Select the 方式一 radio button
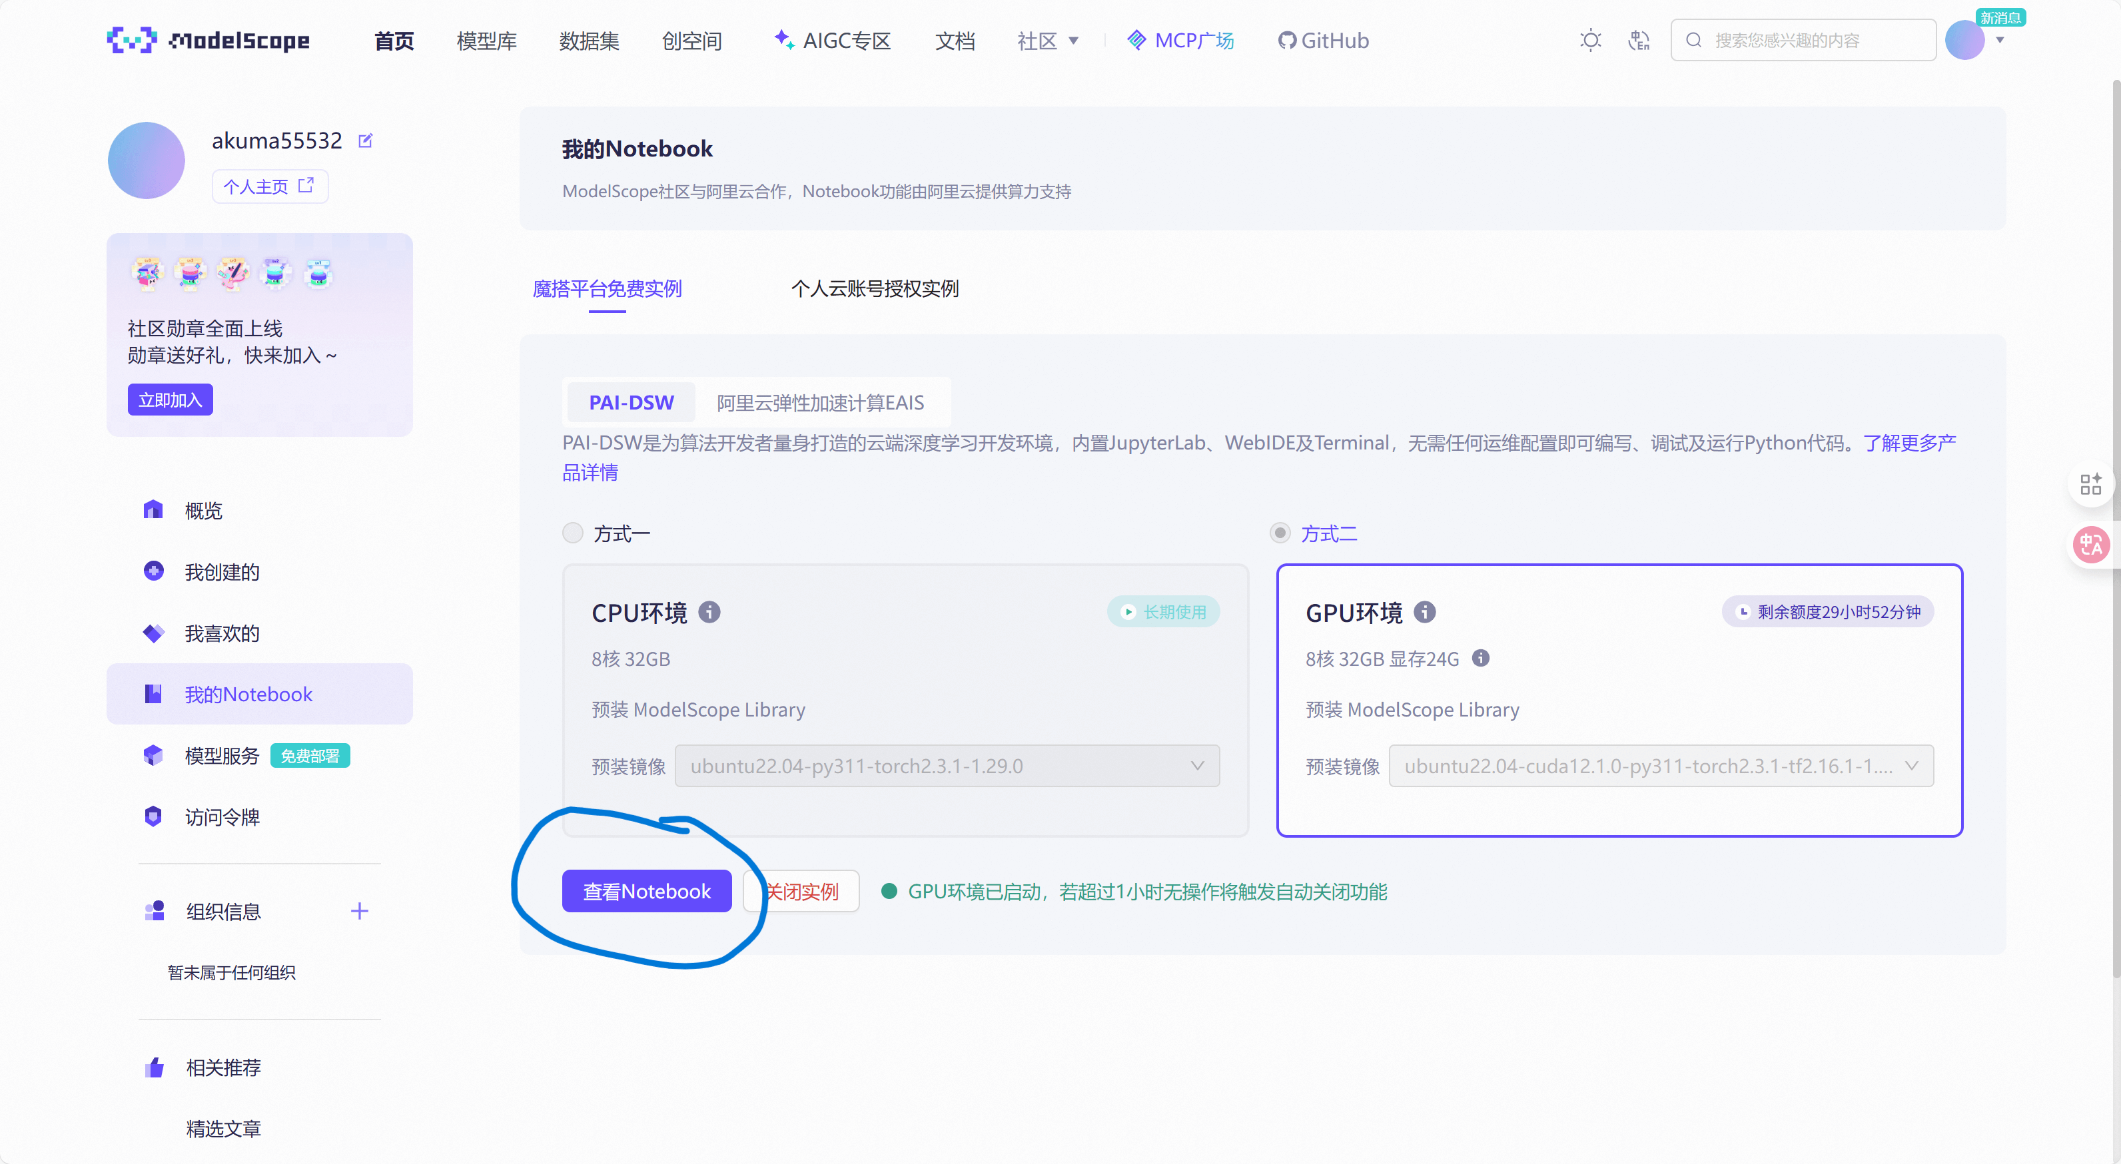Image resolution: width=2121 pixels, height=1164 pixels. click(x=573, y=533)
